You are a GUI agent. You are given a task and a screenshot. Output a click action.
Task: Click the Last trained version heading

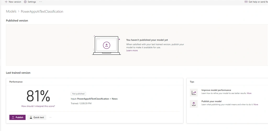[x=18, y=73]
